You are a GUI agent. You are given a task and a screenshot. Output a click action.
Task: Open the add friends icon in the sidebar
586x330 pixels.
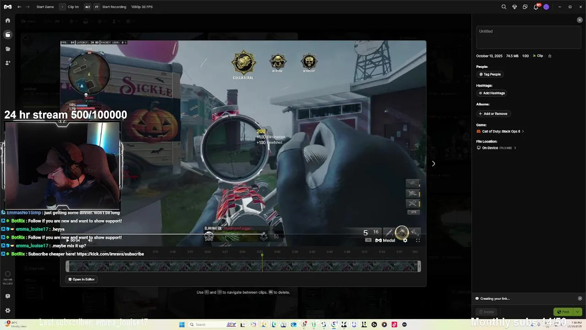8,63
